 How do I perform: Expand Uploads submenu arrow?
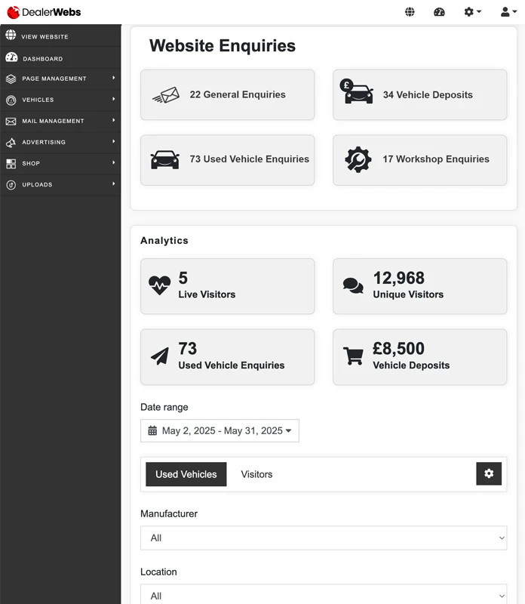[x=114, y=183]
